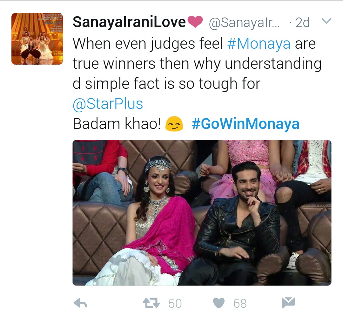View the like count 68

[x=240, y=303]
